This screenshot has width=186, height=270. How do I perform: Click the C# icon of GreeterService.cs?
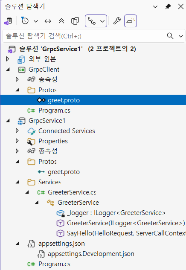click(41, 192)
